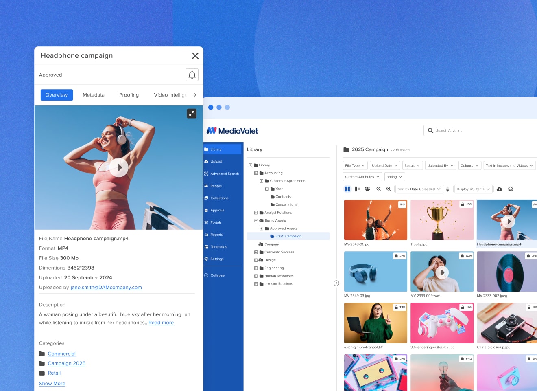Click the zoom in magnifier icon
The height and width of the screenshot is (391, 537).
[389, 189]
